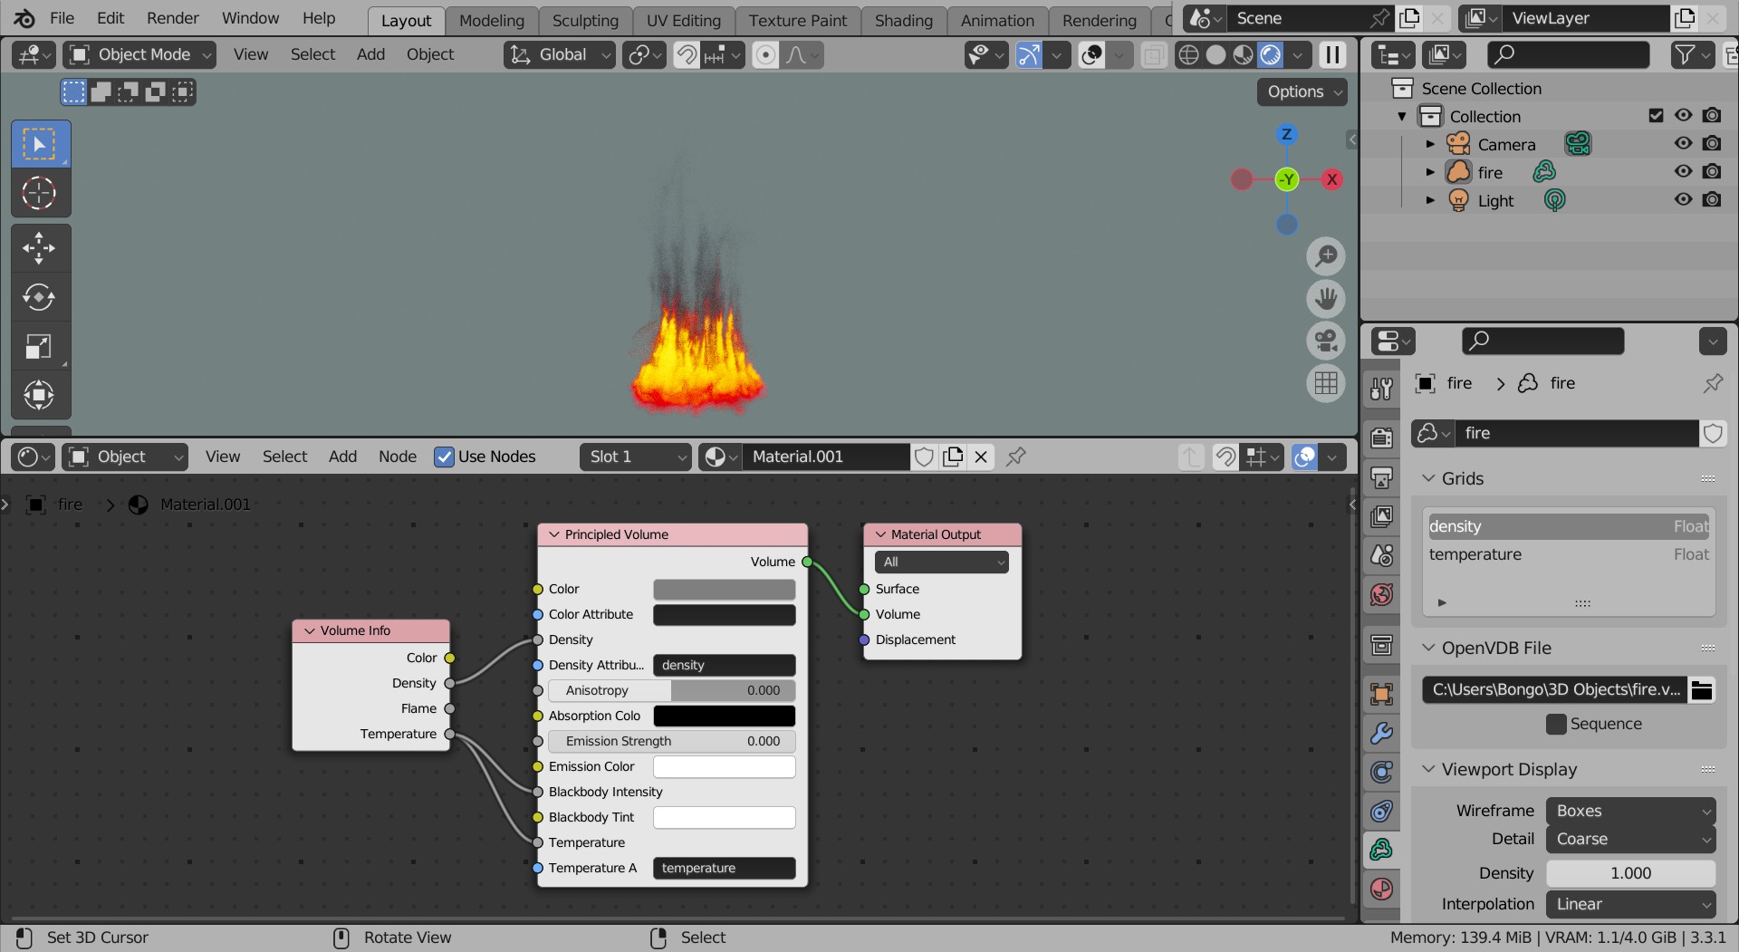Click the Absorption Color swatch

coord(725,716)
